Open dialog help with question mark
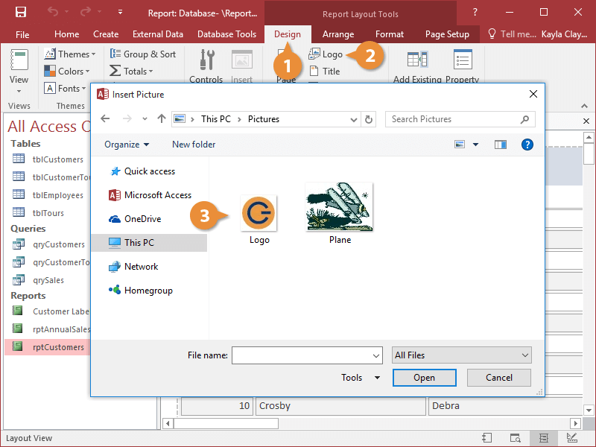 pos(527,145)
